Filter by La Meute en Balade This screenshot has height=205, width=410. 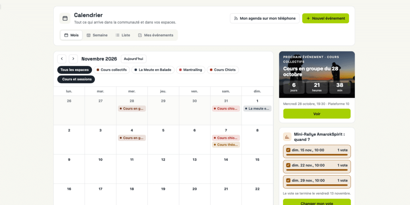[153, 70]
